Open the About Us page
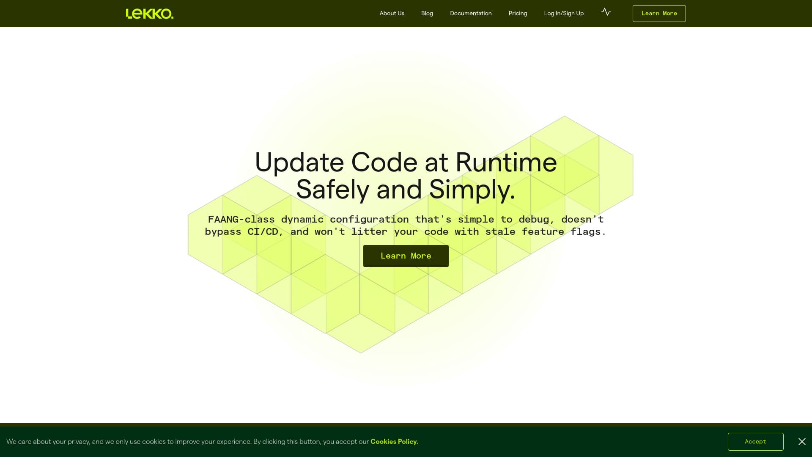The width and height of the screenshot is (812, 457). (x=392, y=14)
